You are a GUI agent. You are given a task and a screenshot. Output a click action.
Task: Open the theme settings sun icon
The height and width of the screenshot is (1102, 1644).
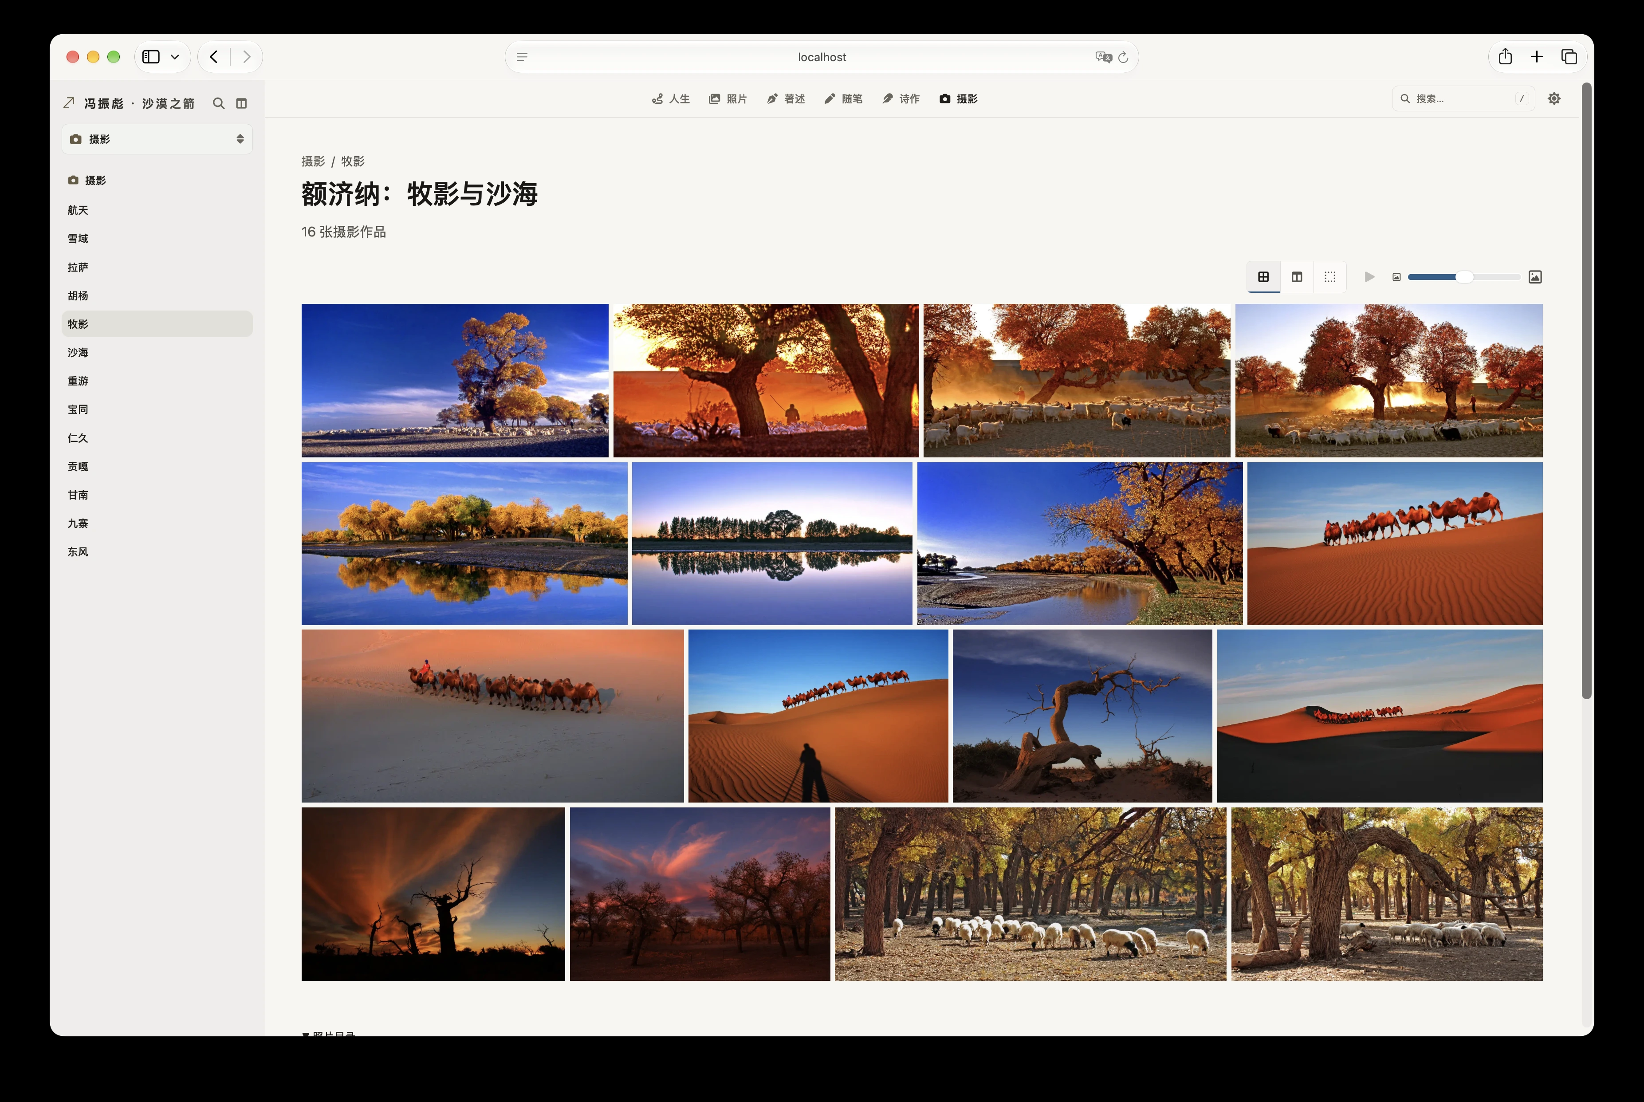coord(1554,98)
